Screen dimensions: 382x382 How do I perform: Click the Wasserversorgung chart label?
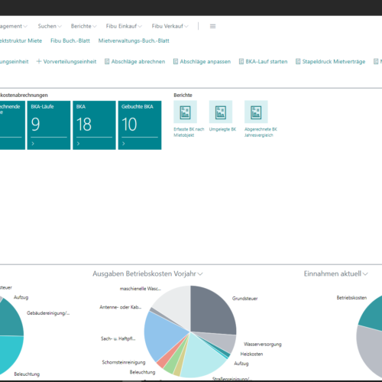[263, 345]
